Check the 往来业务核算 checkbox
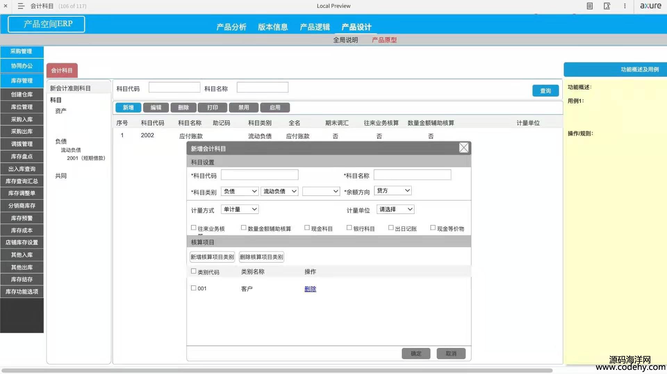Viewport: 667px width, 374px height. pyautogui.click(x=193, y=228)
